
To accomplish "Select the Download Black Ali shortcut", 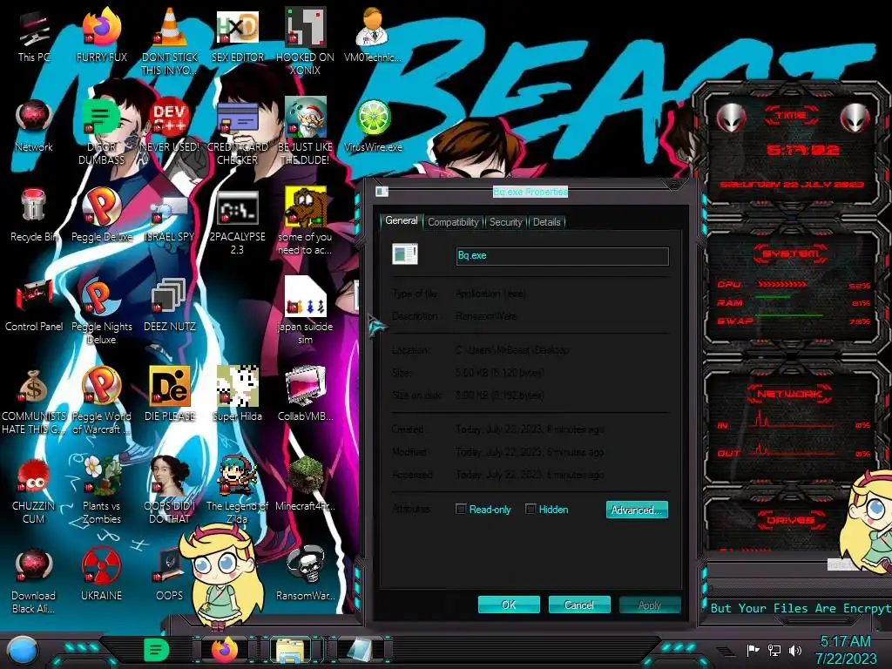I will click(34, 581).
